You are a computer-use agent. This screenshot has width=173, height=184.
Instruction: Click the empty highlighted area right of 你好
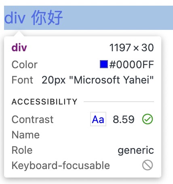tap(118, 18)
